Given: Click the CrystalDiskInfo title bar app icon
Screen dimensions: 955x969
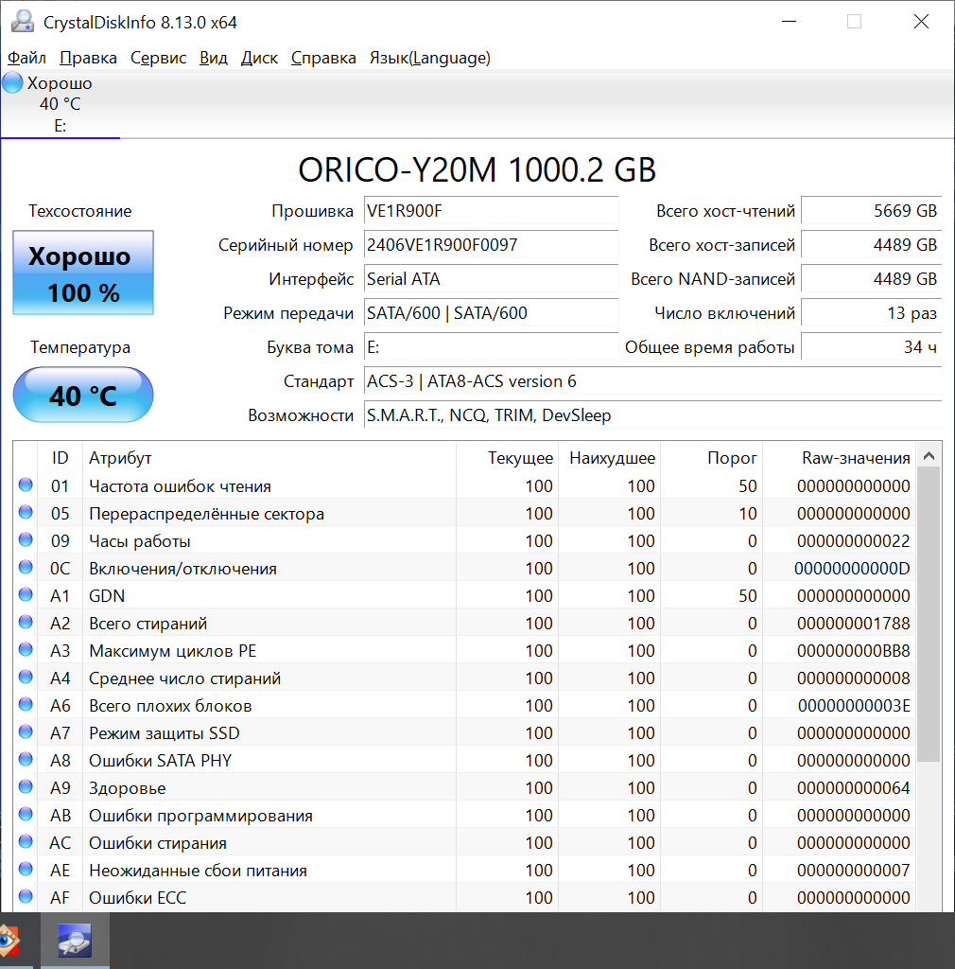Looking at the screenshot, I should click(23, 21).
